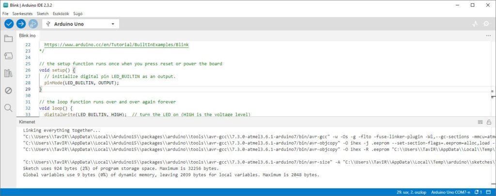Open the Súgó menu
The width and height of the screenshot is (496, 196).
(x=78, y=14)
